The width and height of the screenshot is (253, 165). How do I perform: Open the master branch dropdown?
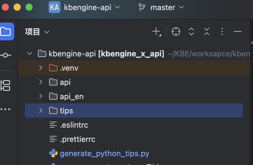coord(161,7)
